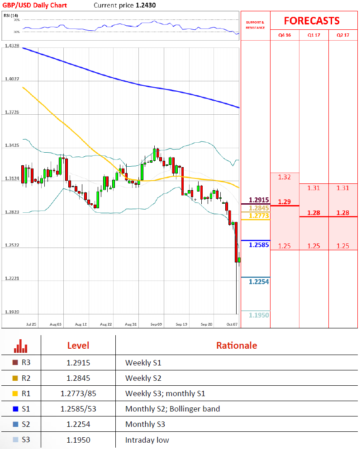
Task: Click the Weekly S2 rationale cell
Action: point(143,378)
